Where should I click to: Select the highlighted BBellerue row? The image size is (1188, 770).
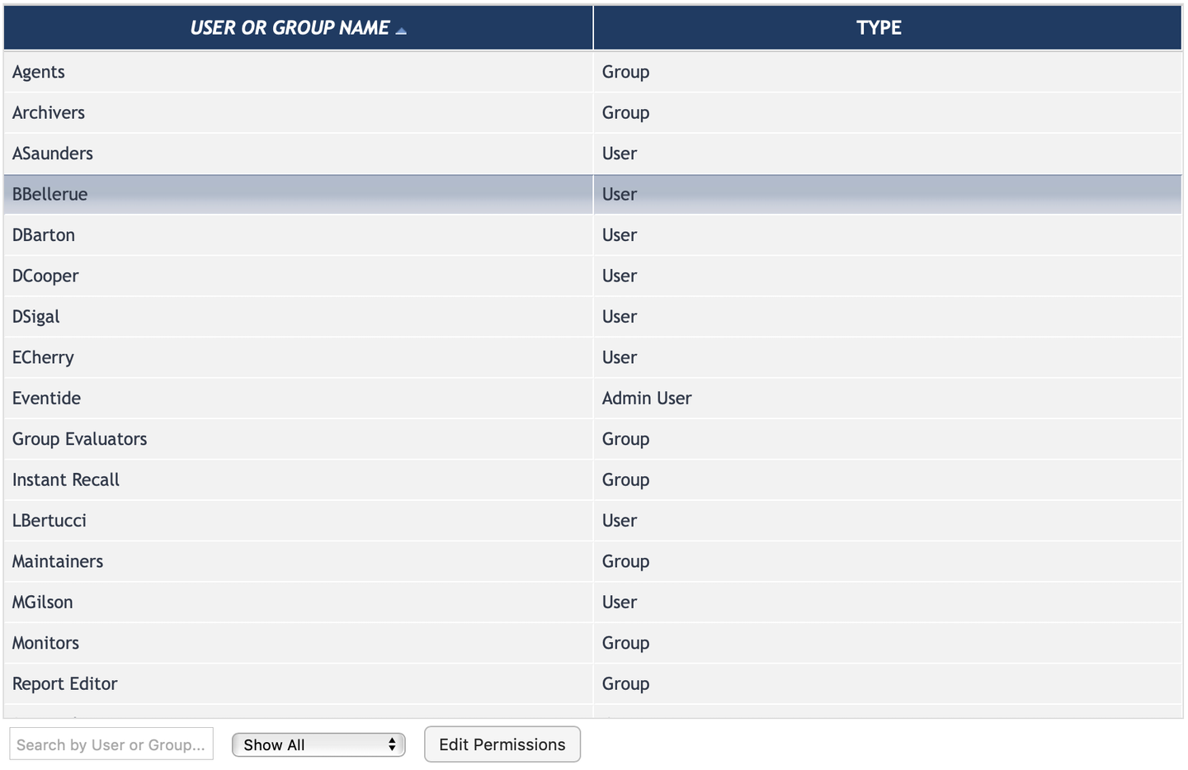pos(50,195)
